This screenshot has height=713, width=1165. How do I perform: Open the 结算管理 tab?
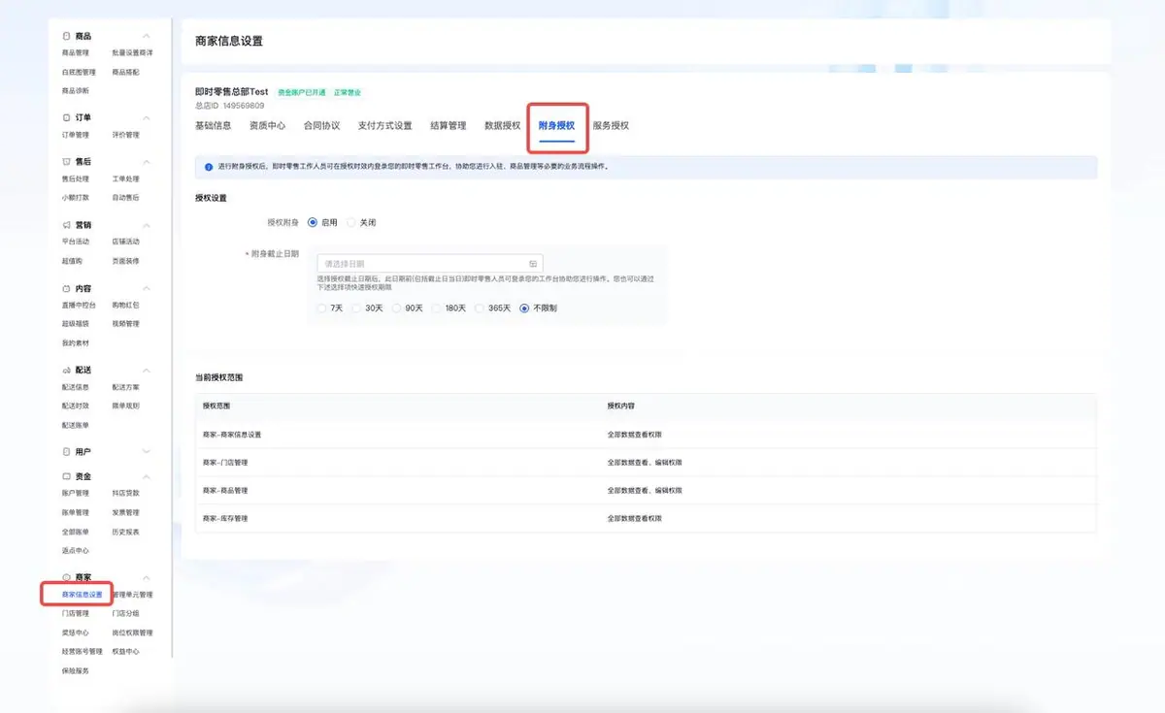(x=449, y=126)
